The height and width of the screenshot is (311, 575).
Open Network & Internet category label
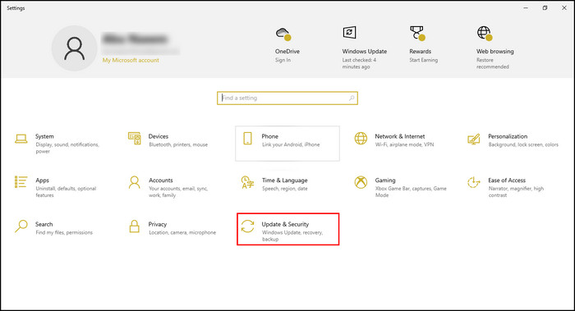(x=400, y=136)
